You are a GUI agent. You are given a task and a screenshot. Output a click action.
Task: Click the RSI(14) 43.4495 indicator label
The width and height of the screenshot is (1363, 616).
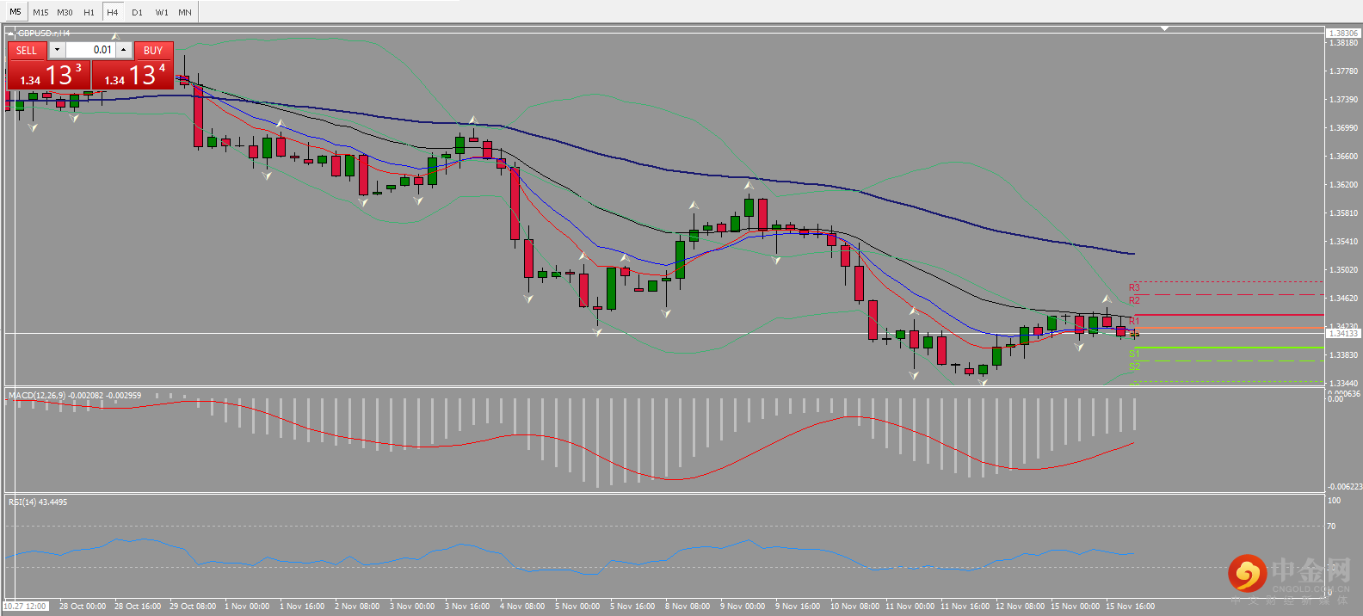(x=38, y=502)
